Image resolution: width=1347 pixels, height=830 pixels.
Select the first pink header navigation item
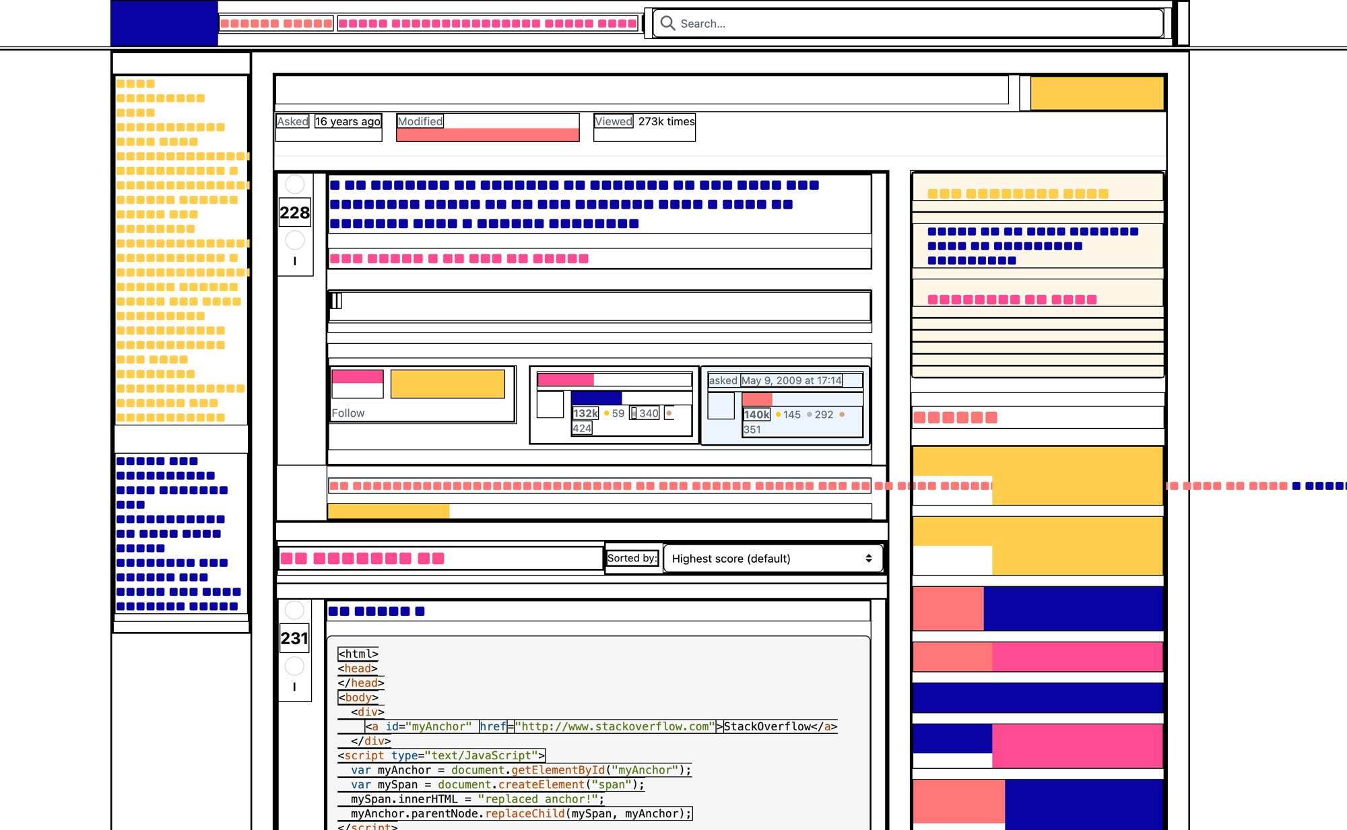pyautogui.click(x=276, y=24)
